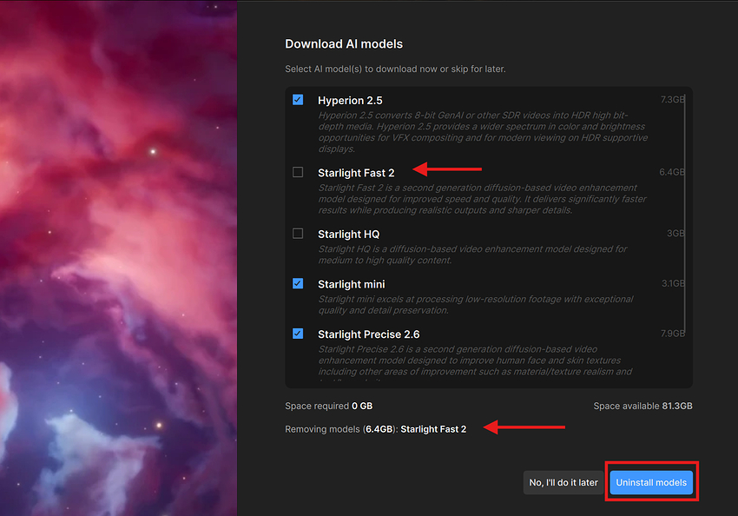Select the Starlight Precise 2.6 model name

coord(368,334)
